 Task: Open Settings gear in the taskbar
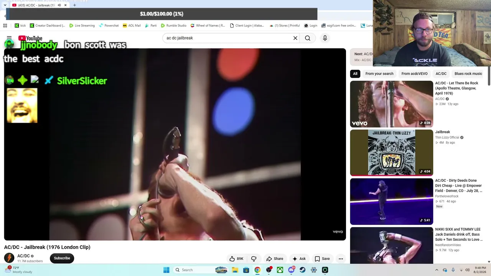[x=314, y=270]
